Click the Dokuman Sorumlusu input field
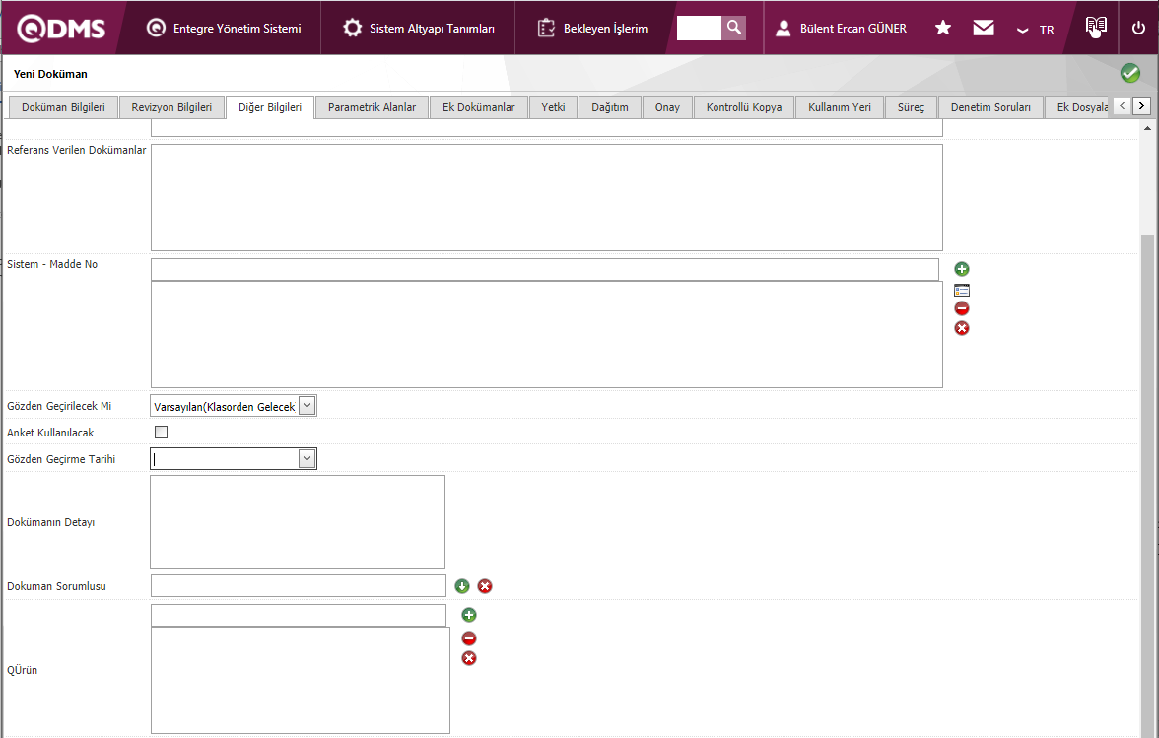 click(x=298, y=586)
